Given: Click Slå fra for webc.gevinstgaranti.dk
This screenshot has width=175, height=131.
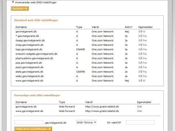Looking at the screenshot, I should [x=142, y=76].
